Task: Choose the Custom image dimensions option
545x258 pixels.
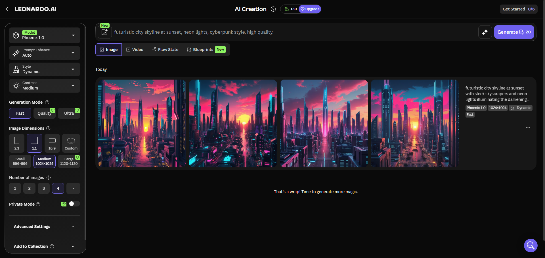Action: click(71, 143)
